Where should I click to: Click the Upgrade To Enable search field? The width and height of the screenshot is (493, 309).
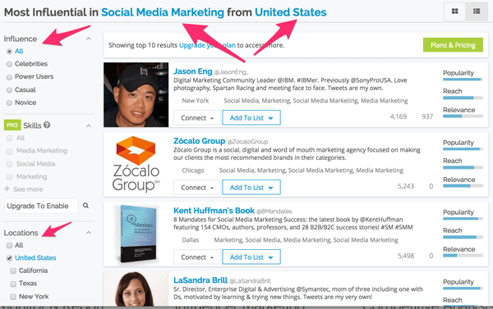40,206
